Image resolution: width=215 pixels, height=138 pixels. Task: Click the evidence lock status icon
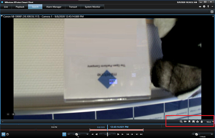coord(200,7)
